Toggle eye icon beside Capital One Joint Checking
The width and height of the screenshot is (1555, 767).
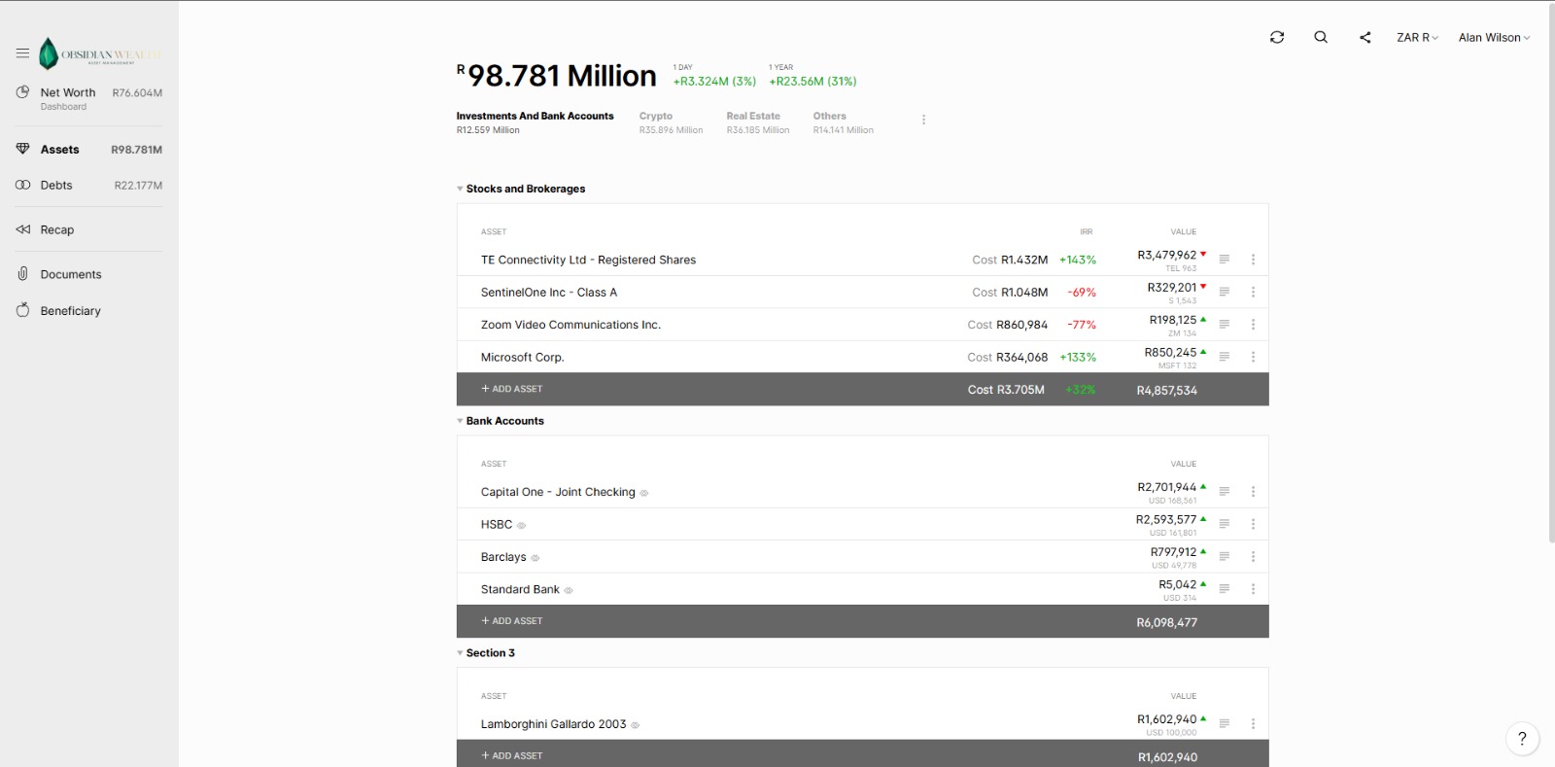(x=644, y=494)
